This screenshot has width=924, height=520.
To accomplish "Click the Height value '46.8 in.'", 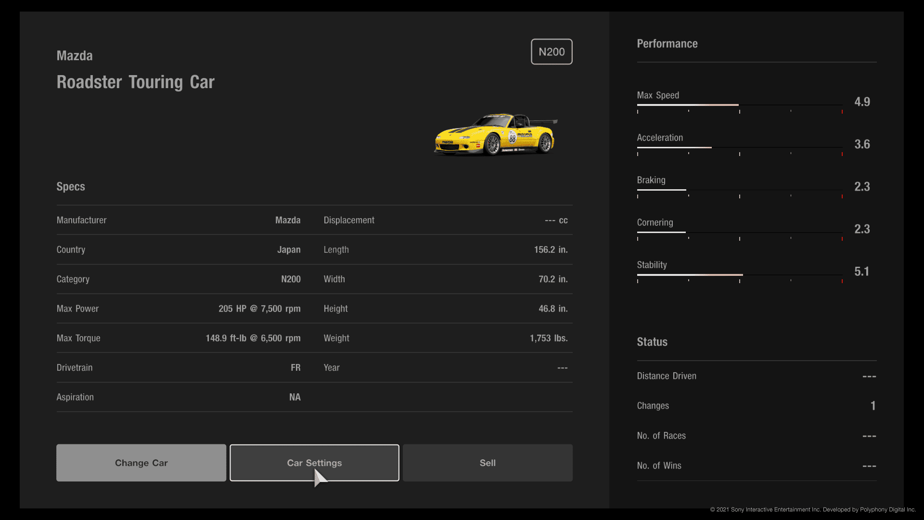I will [553, 309].
